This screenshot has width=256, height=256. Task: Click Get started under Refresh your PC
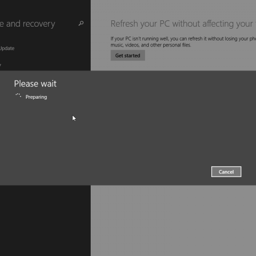point(127,55)
